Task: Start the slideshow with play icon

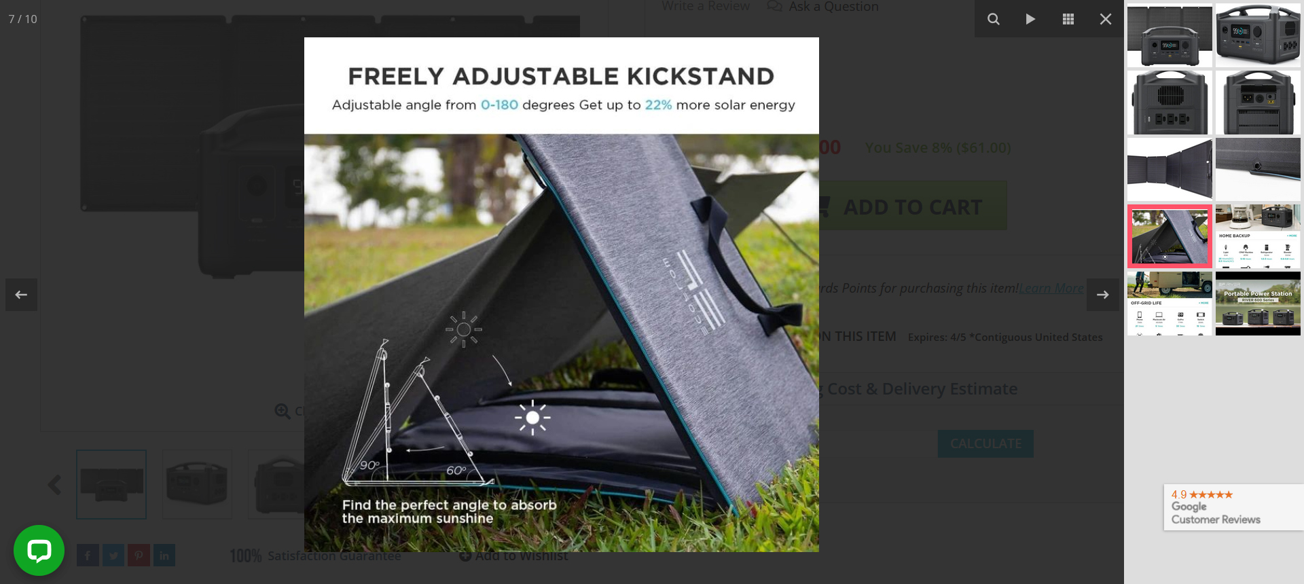Action: [1030, 19]
